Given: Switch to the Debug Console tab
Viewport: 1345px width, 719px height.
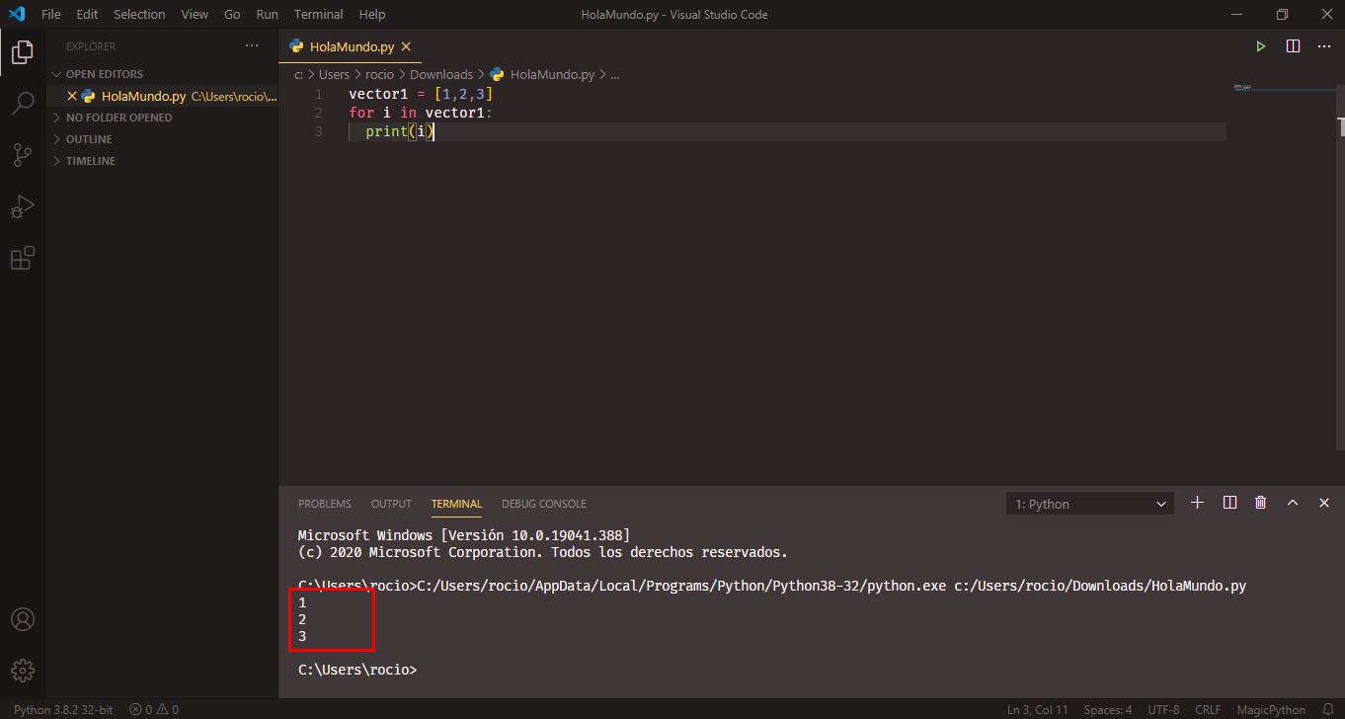Looking at the screenshot, I should tap(543, 504).
